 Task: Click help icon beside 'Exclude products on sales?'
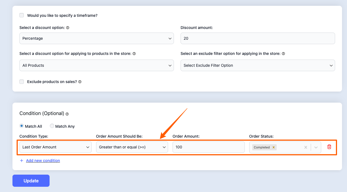click(80, 82)
